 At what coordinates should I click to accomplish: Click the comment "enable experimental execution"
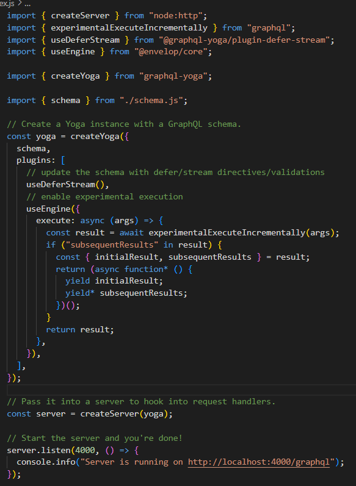click(104, 197)
